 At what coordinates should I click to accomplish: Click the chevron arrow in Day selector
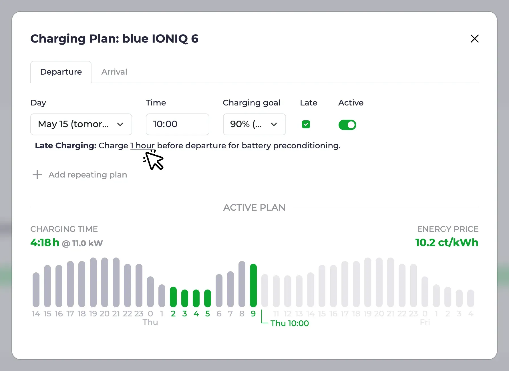[120, 124]
